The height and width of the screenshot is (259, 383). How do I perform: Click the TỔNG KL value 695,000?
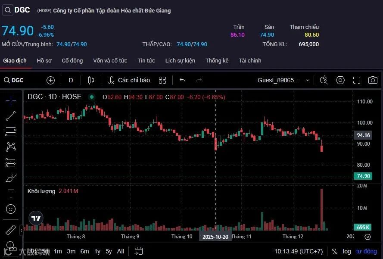click(309, 44)
